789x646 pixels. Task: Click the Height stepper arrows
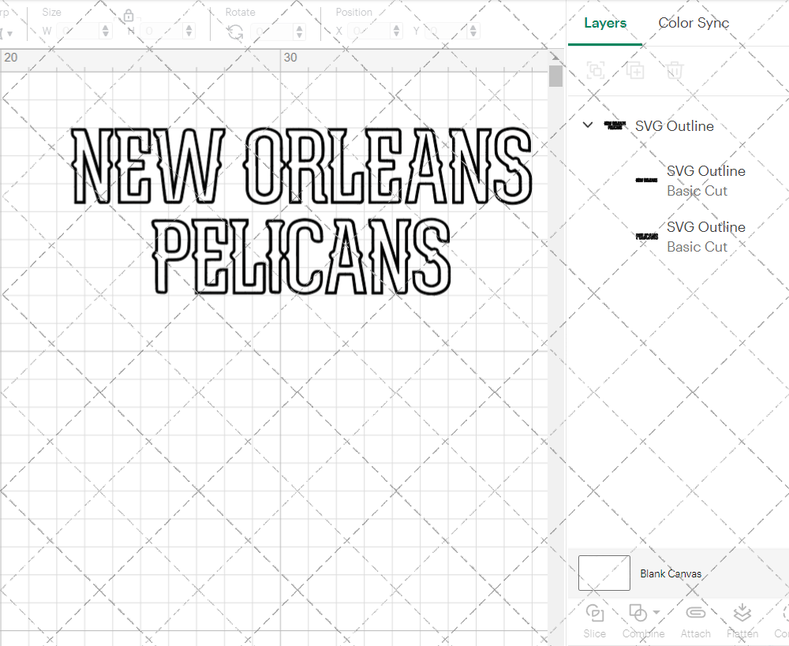tap(189, 32)
